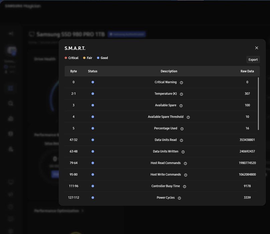Open info icon for Temperature (K)
This screenshot has height=234, width=270.
point(181,94)
